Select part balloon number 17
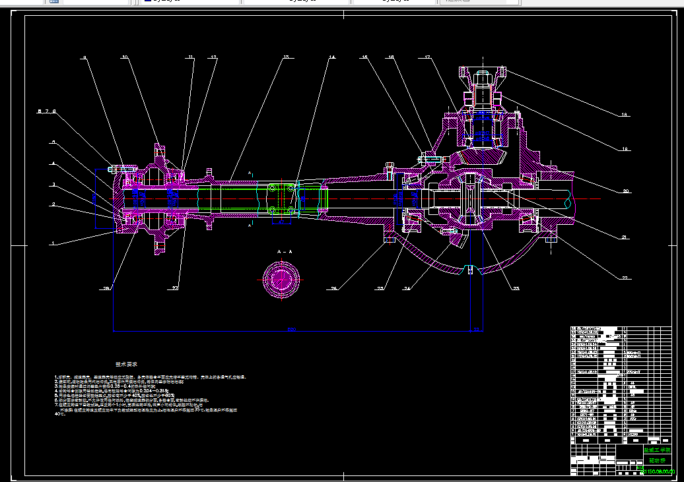 point(427,57)
